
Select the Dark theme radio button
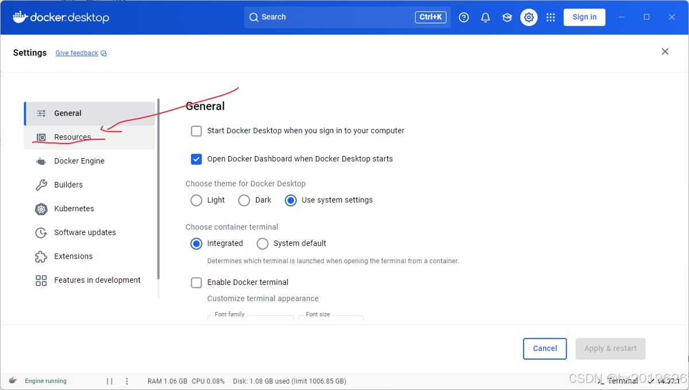click(244, 200)
